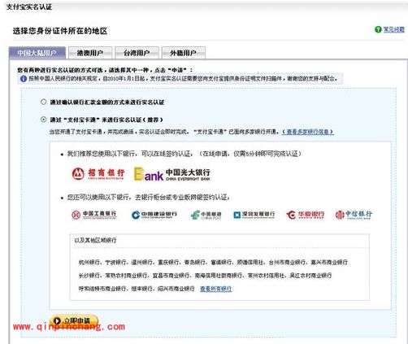Click the 吴江农村商业银行 text
Viewport: 408px width, 344px height.
[x=310, y=276]
